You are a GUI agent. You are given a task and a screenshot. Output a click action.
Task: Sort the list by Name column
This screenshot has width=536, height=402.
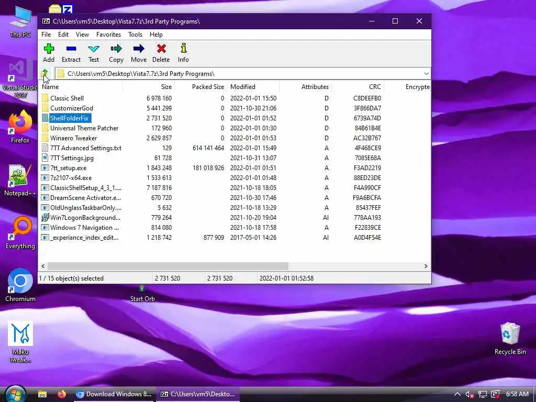pos(80,87)
